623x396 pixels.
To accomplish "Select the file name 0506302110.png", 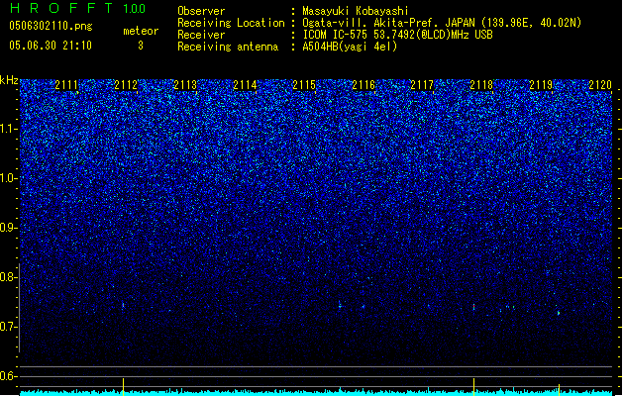I will [x=51, y=26].
